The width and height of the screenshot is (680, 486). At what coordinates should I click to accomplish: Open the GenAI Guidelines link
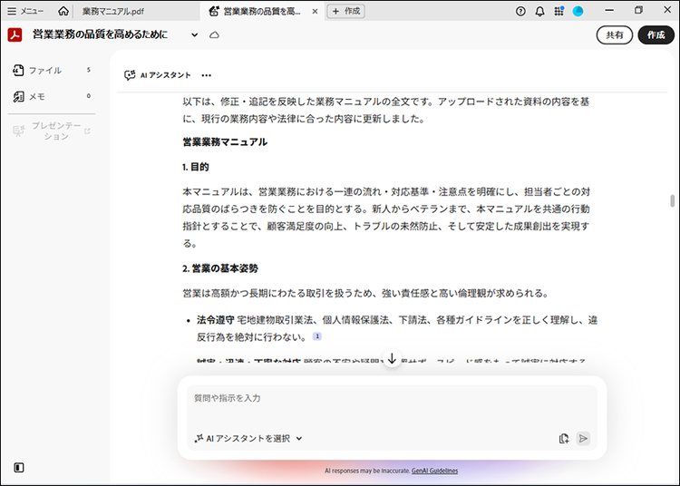(434, 471)
